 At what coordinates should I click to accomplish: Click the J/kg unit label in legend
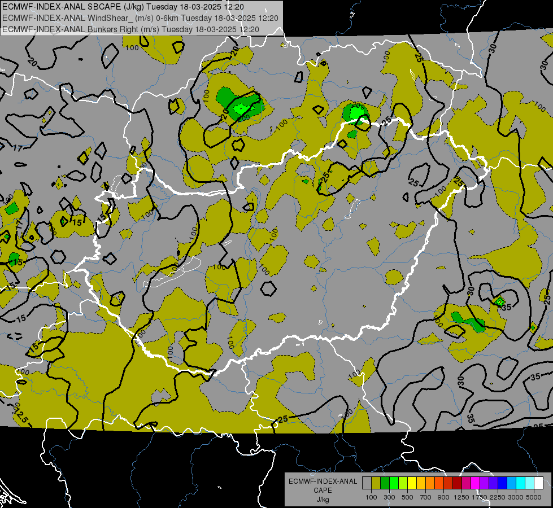323,500
